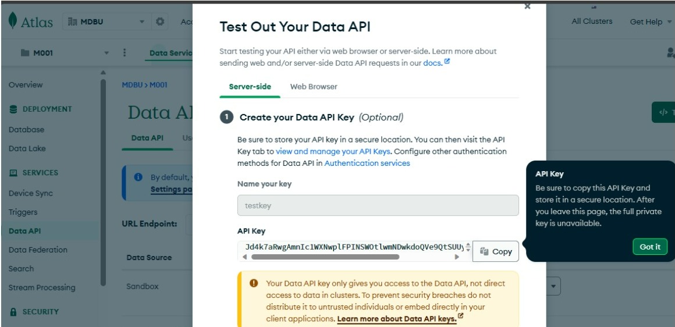Click the testkey name input field
Image resolution: width=675 pixels, height=327 pixels.
point(378,205)
